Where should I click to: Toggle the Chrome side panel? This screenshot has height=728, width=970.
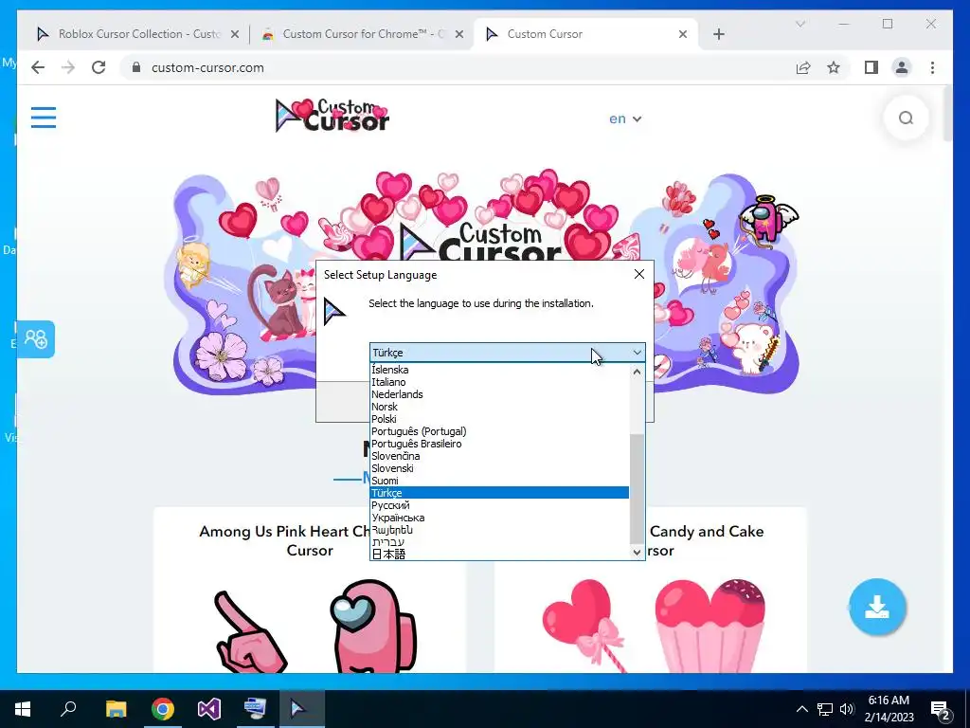coord(871,67)
